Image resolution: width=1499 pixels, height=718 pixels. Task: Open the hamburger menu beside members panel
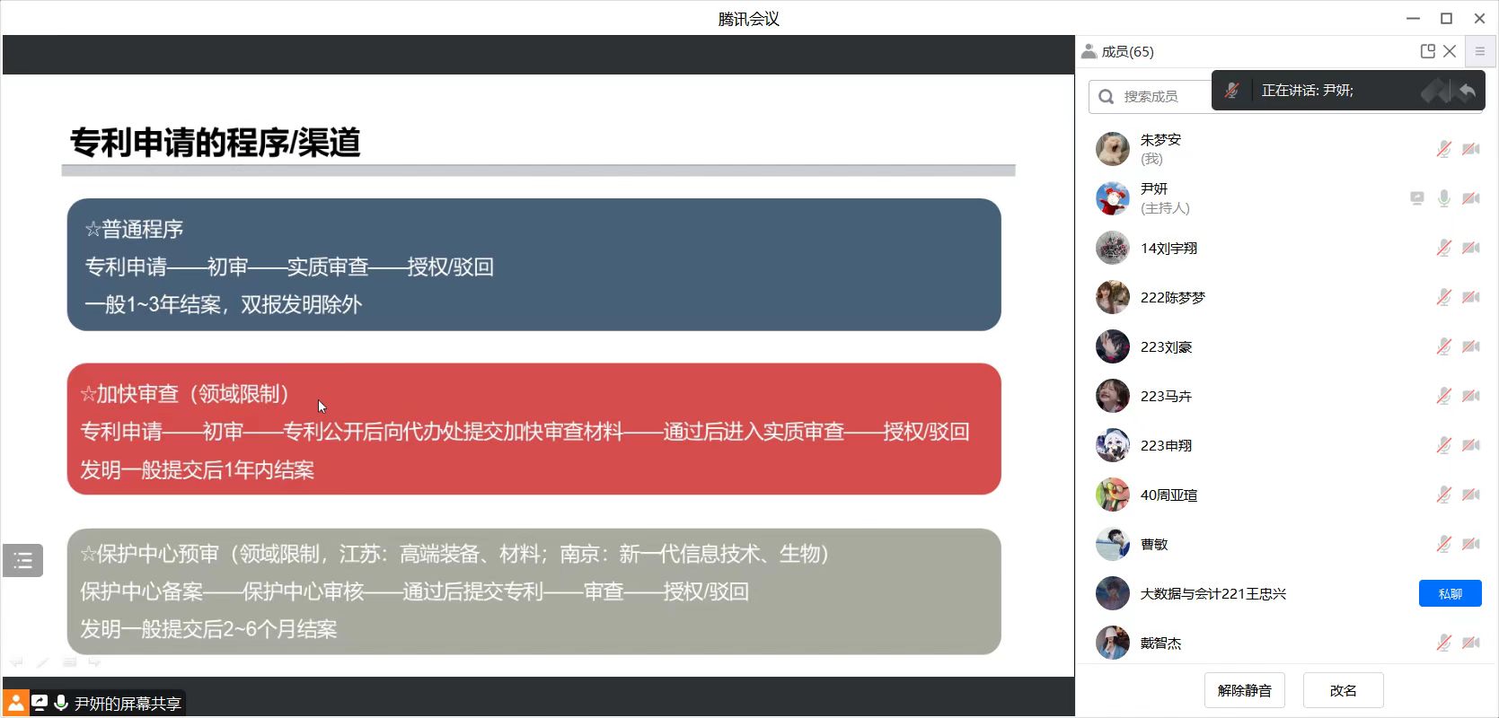coord(1480,51)
